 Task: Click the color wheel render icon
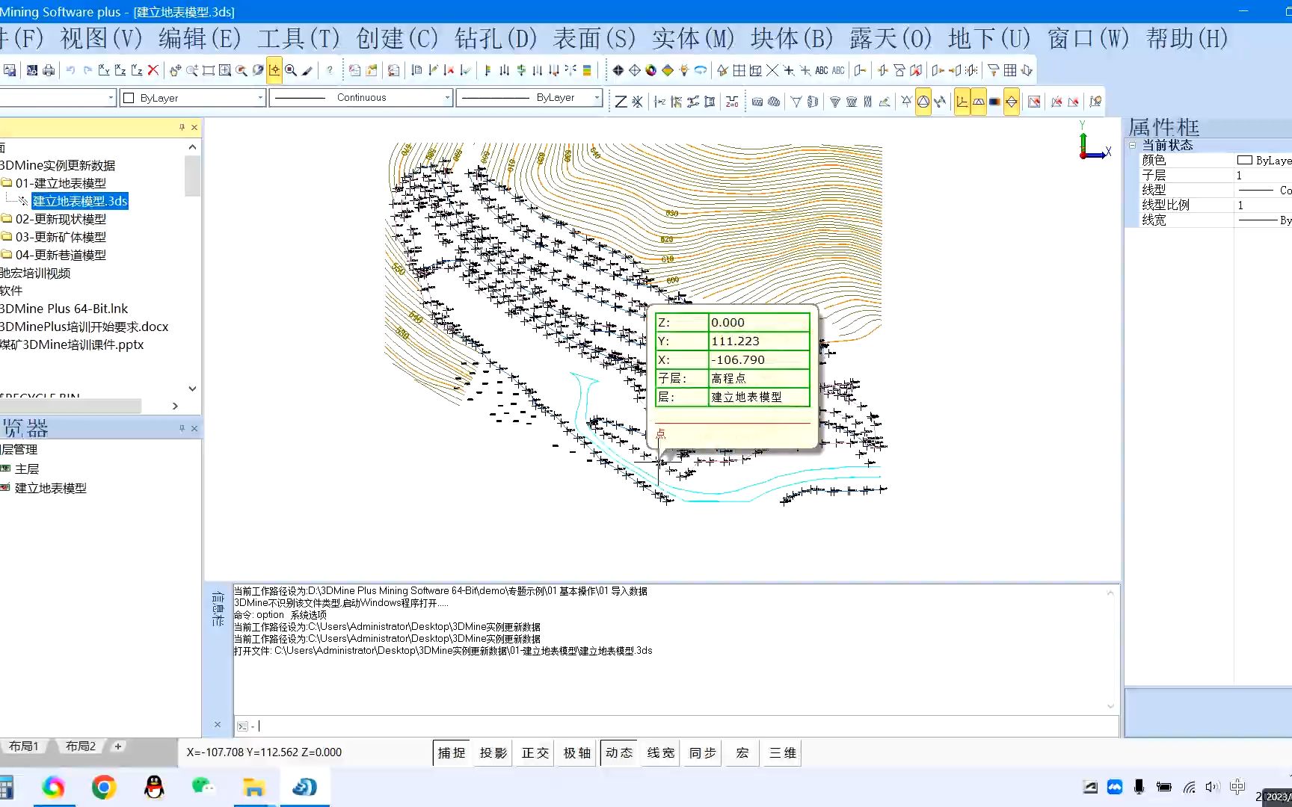651,70
